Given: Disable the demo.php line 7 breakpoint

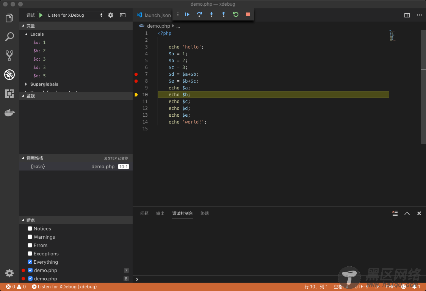Looking at the screenshot, I should coord(30,271).
